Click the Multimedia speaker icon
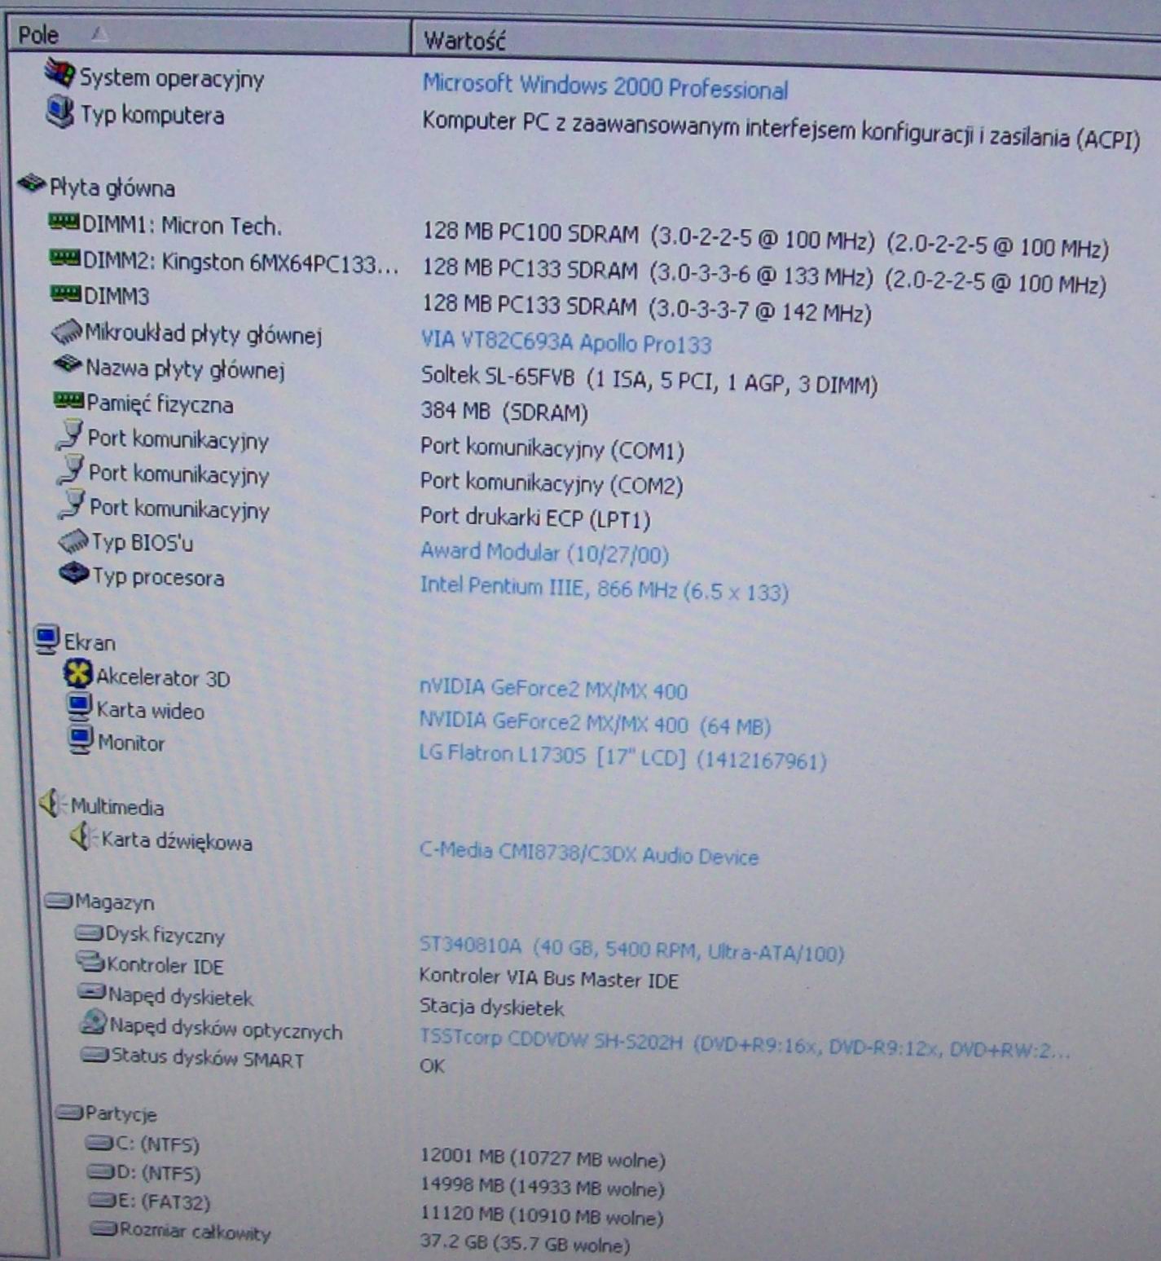Viewport: 1161px width, 1261px height. point(51,804)
